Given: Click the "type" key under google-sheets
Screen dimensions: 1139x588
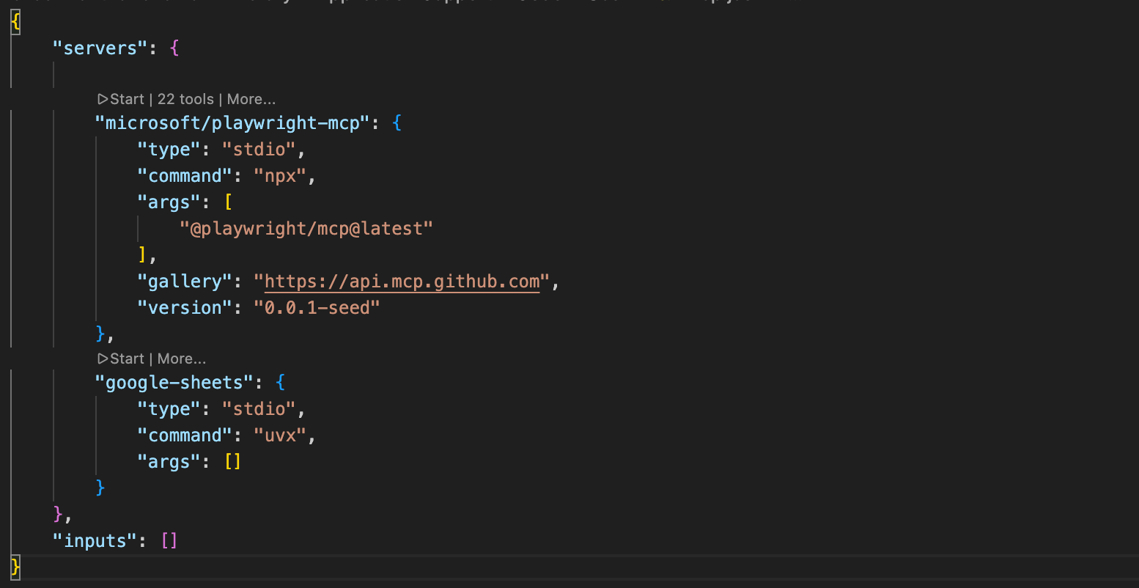Looking at the screenshot, I should pos(169,409).
